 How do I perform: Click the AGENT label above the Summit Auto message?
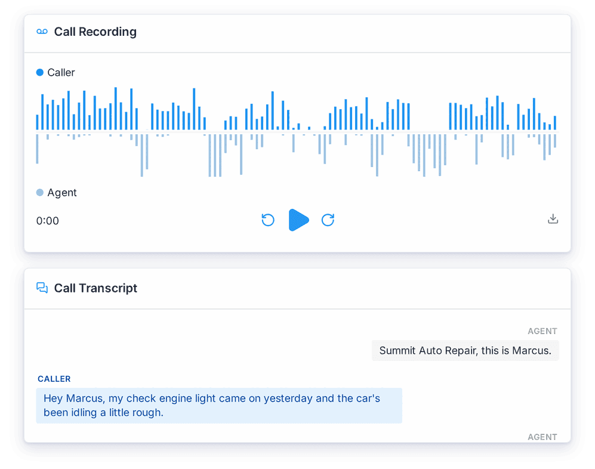[542, 331]
